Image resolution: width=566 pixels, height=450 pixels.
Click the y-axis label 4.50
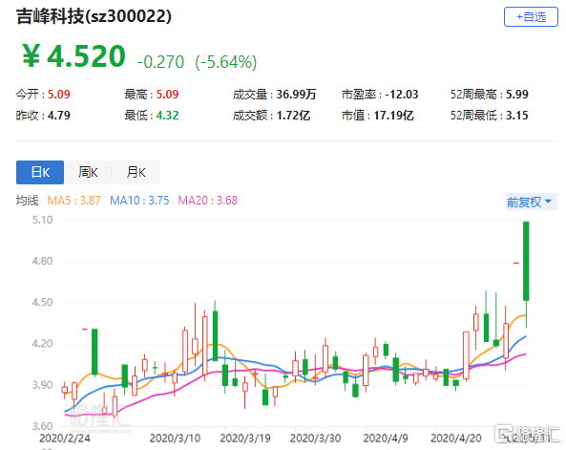(42, 302)
